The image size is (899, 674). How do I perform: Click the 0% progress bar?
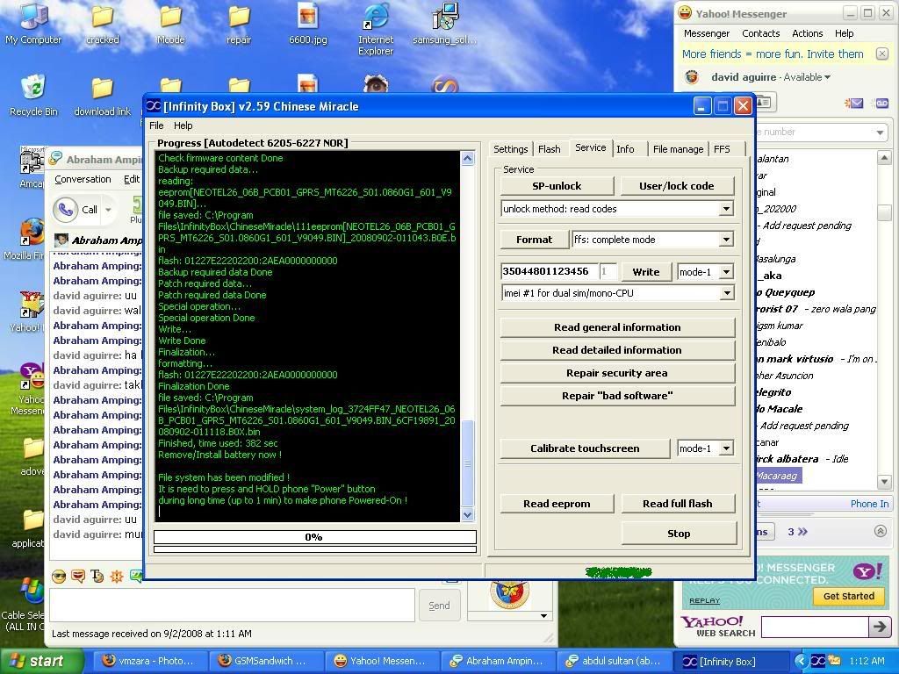point(315,537)
